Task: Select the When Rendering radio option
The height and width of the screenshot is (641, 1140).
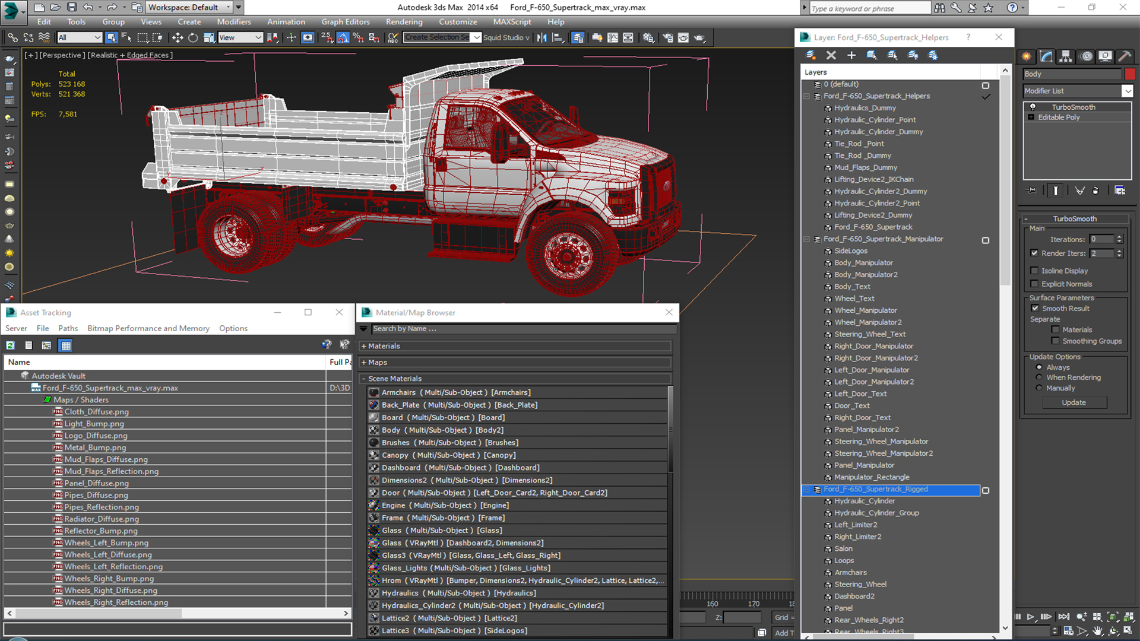Action: pos(1038,377)
